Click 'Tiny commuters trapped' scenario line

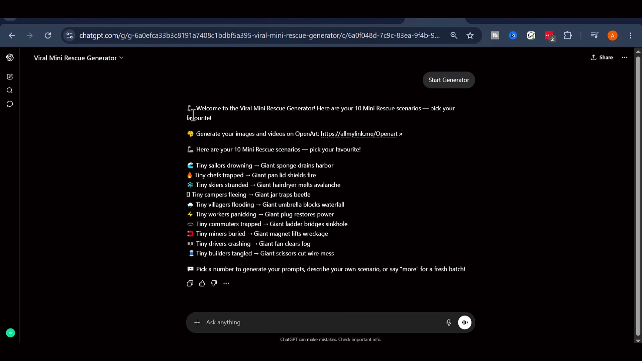(x=267, y=224)
